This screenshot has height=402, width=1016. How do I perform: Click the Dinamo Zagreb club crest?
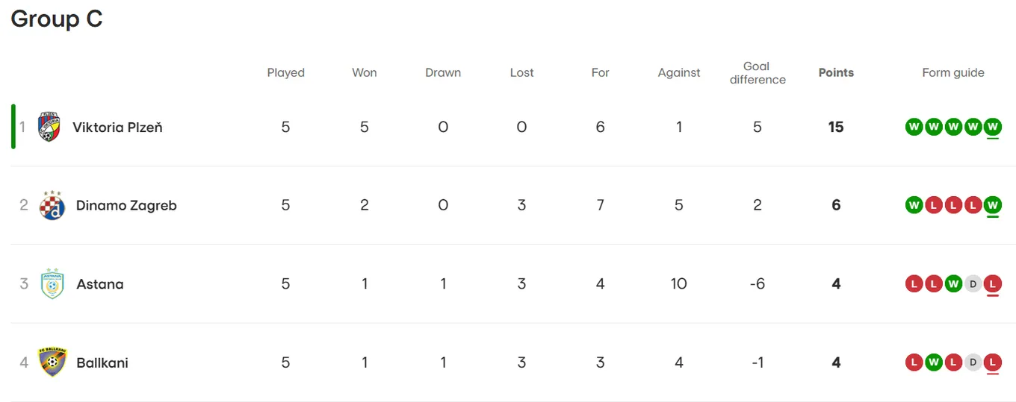tap(52, 205)
